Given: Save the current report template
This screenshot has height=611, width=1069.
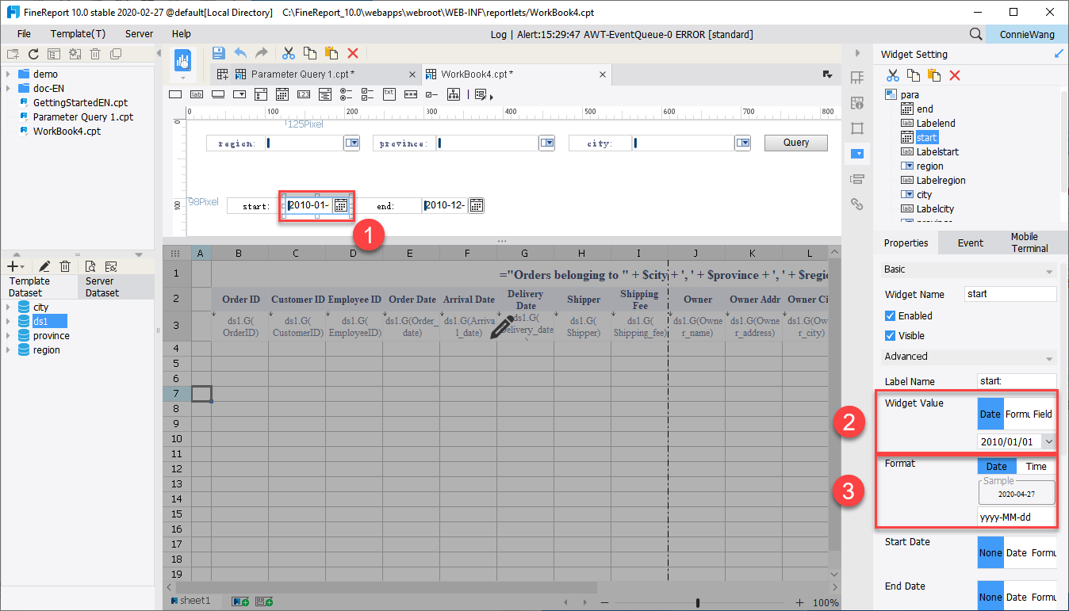Looking at the screenshot, I should point(218,52).
